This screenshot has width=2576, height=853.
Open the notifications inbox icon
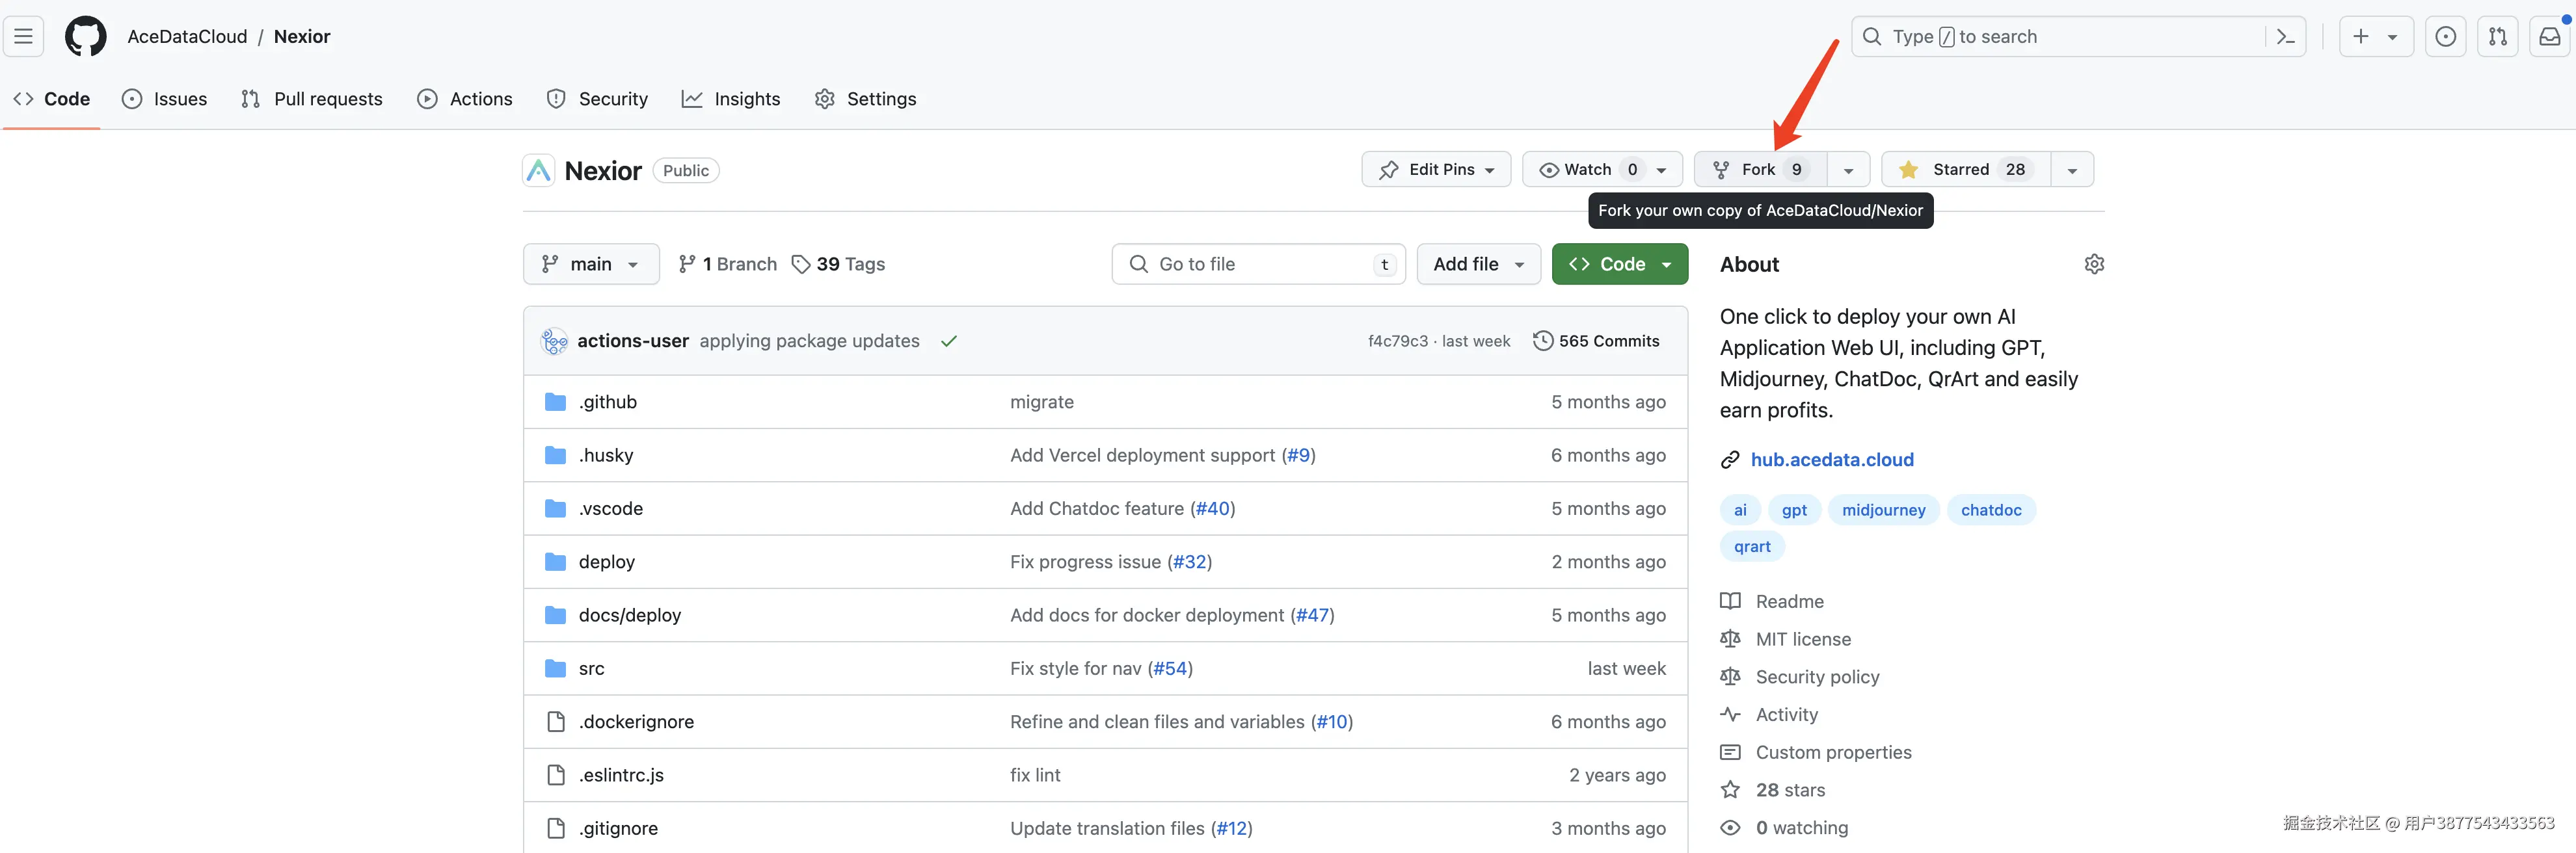2549,37
